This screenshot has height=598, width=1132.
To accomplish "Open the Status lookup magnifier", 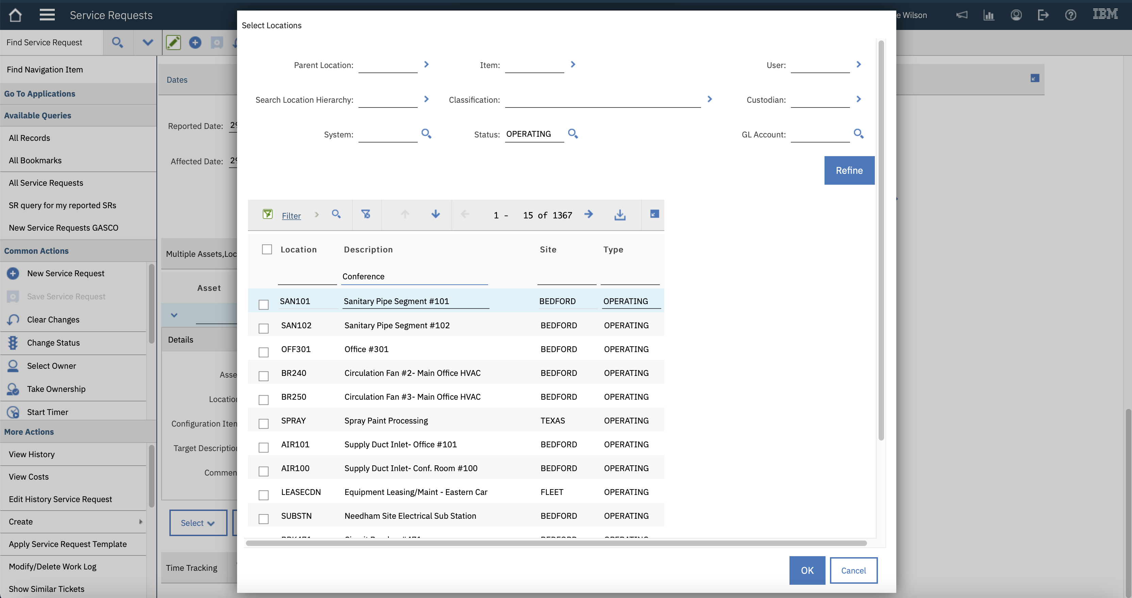I will tap(572, 134).
